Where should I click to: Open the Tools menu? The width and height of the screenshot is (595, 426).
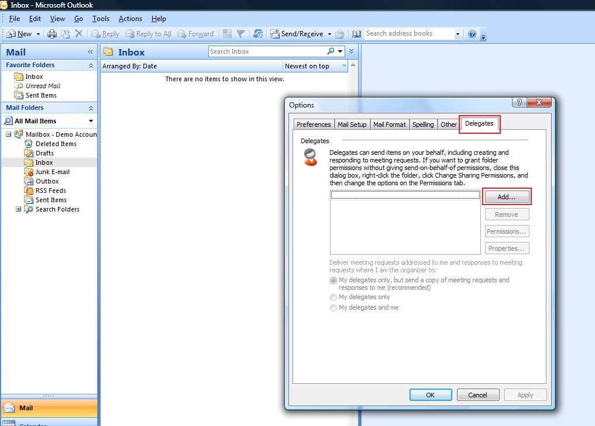tap(101, 18)
